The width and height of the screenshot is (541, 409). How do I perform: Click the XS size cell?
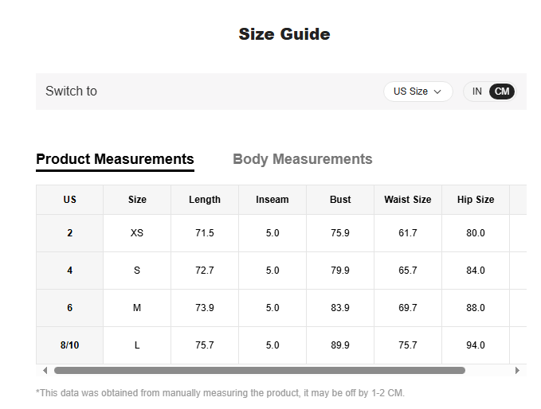137,233
